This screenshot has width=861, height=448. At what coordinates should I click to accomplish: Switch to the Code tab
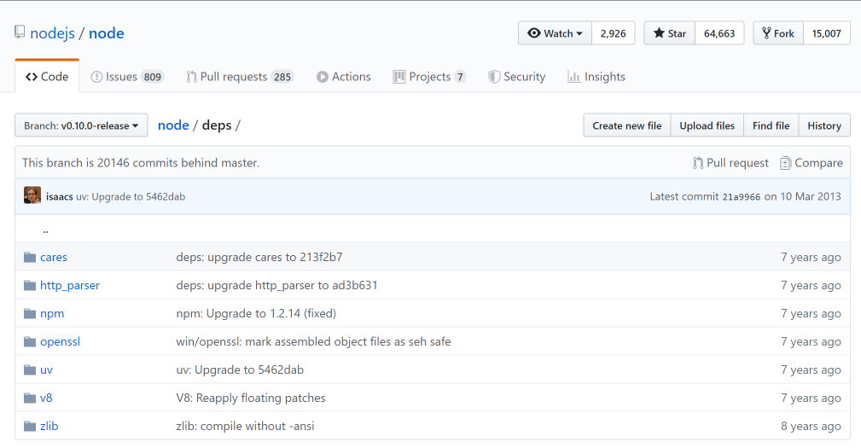(x=47, y=77)
